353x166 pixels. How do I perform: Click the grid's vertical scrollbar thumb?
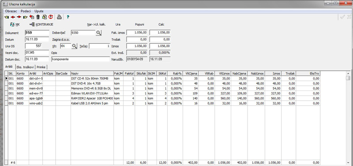coord(348,78)
